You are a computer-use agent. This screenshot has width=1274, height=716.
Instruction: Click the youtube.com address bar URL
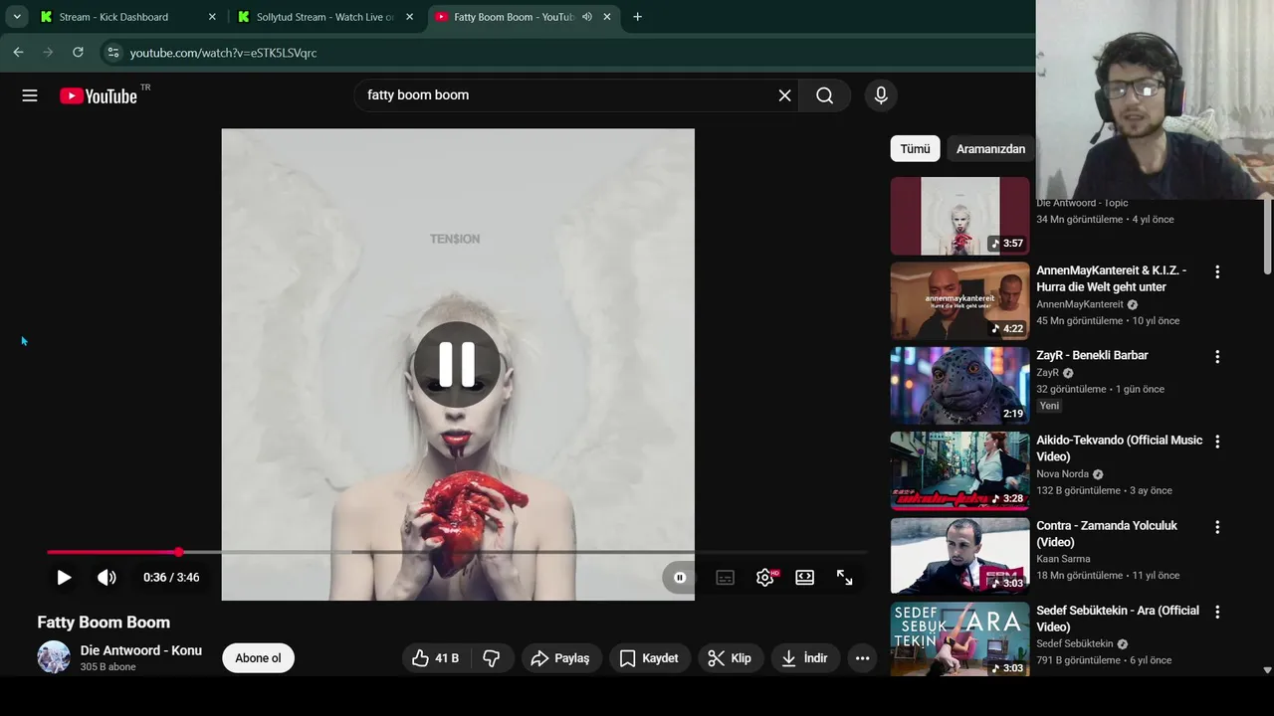click(223, 53)
